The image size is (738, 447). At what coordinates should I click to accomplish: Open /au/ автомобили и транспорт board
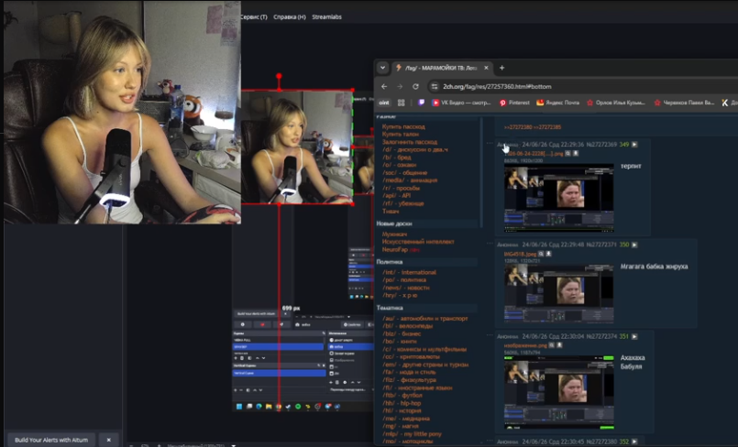click(x=425, y=318)
